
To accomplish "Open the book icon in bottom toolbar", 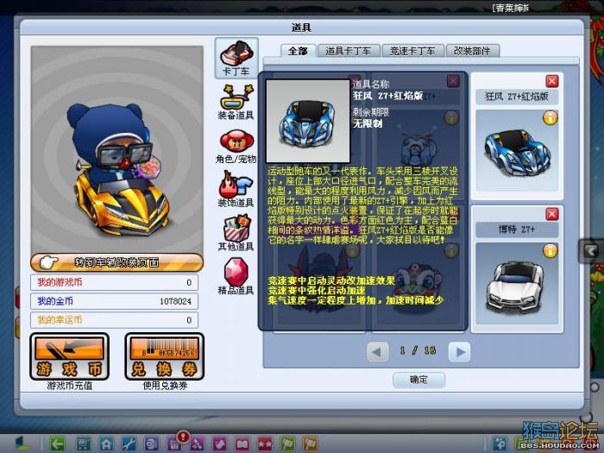I will 242,444.
